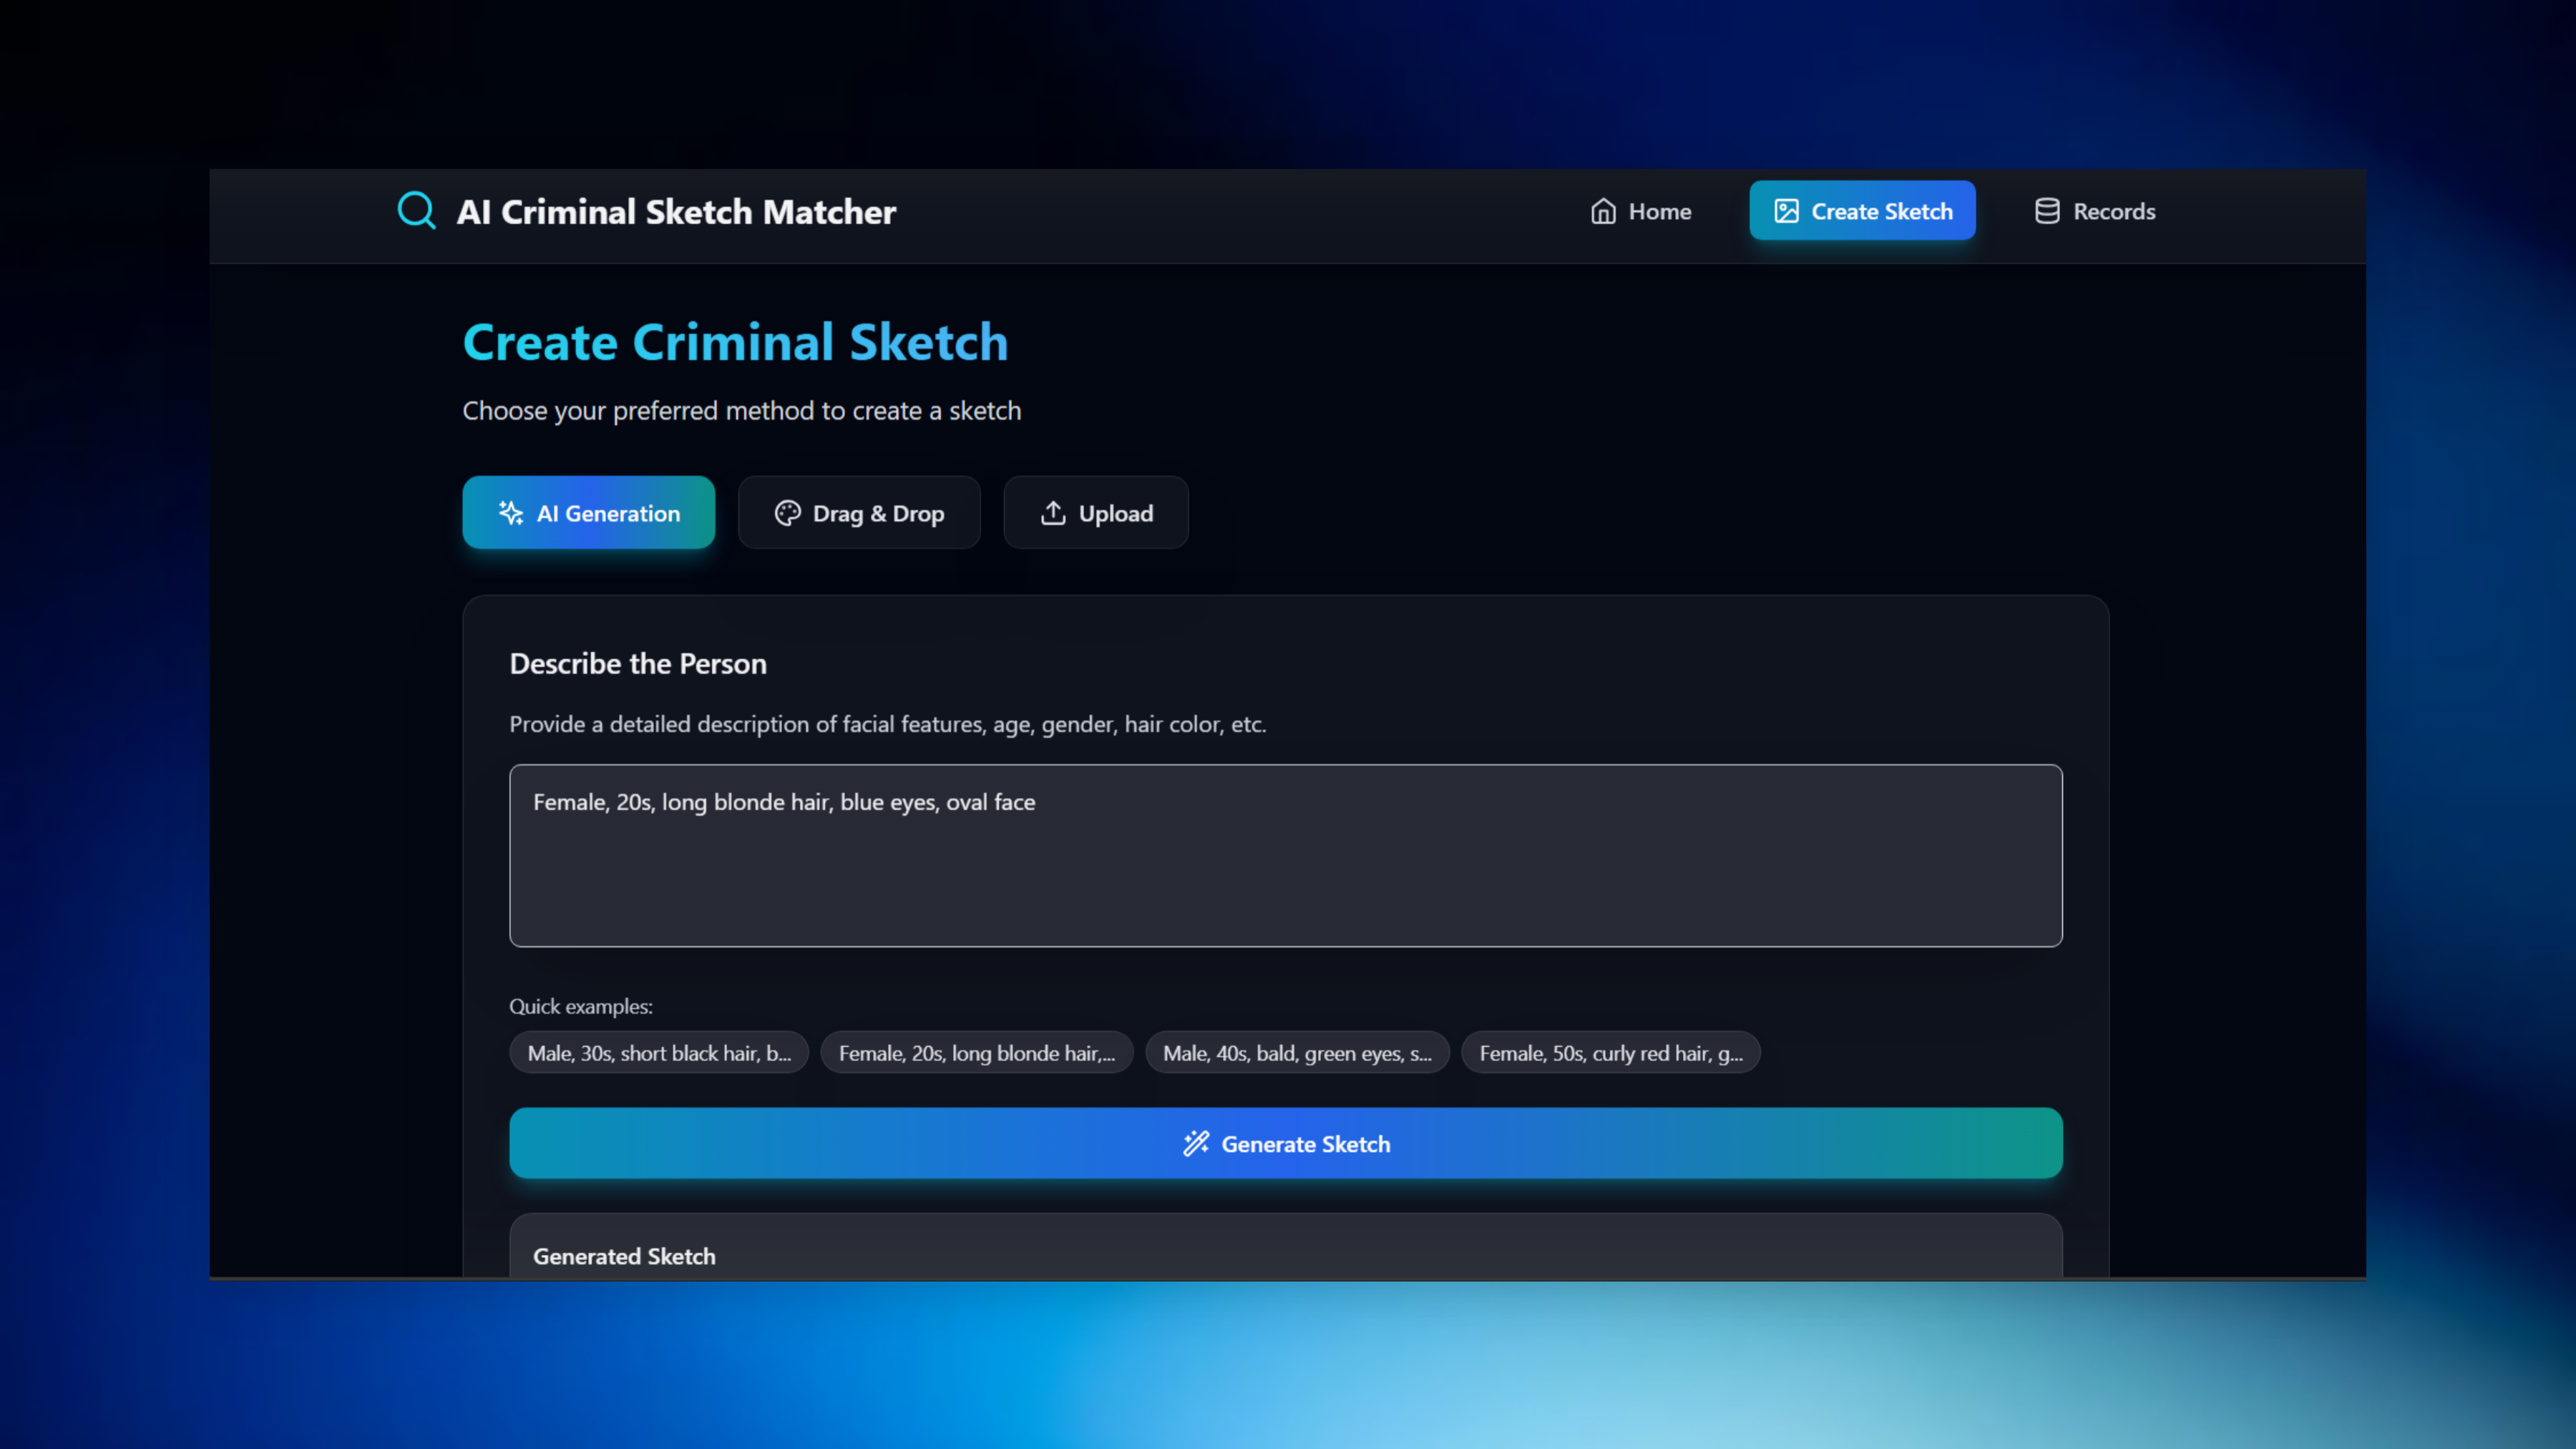Screen dimensions: 2576x1449
Task: Apply the 'Male, 30s, short black hair' example
Action: click(x=658, y=1052)
